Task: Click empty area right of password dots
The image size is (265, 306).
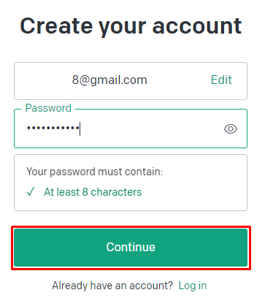Action: [151, 129]
